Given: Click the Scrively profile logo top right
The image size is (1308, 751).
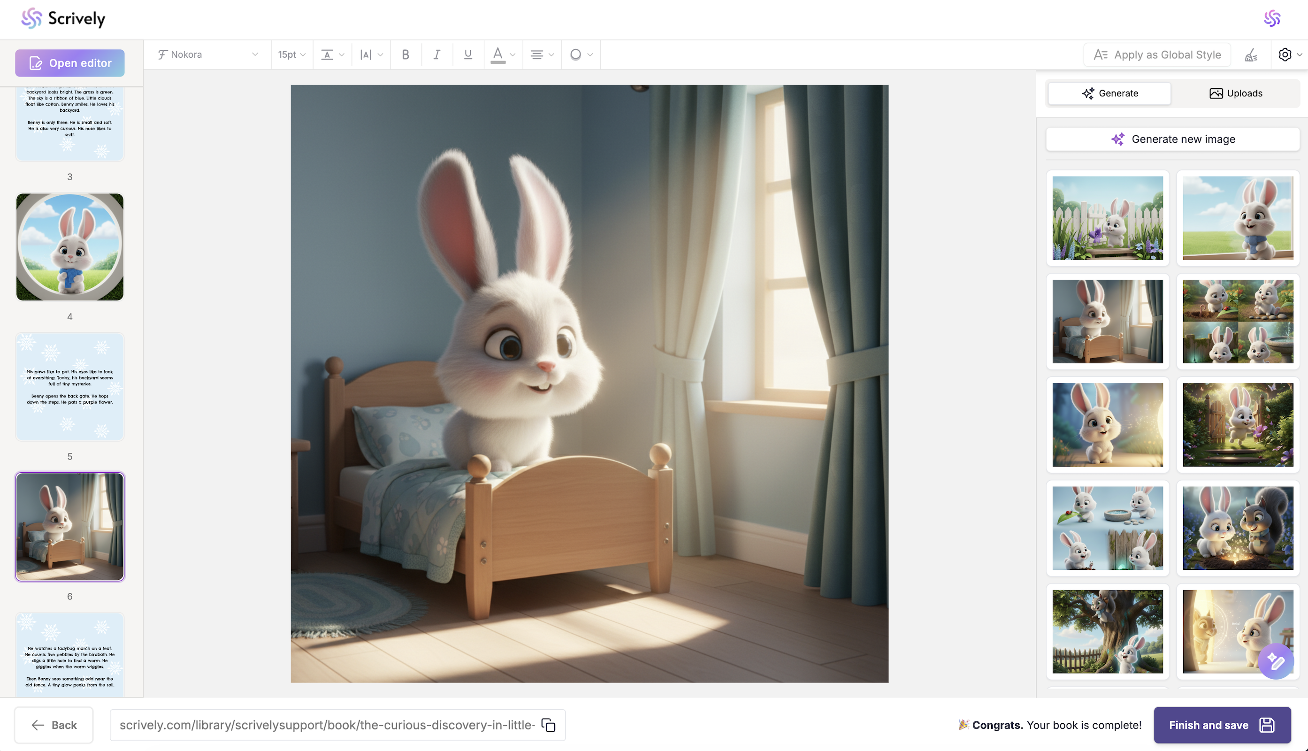Looking at the screenshot, I should point(1272,19).
